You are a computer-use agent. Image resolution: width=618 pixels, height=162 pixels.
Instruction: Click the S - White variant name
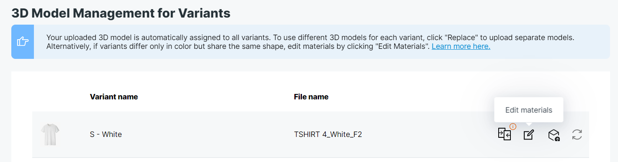point(106,134)
